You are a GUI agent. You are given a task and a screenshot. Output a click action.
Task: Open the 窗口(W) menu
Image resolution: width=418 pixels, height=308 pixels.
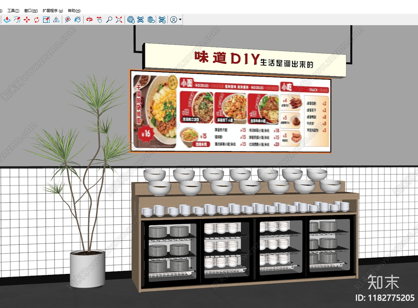click(x=31, y=10)
